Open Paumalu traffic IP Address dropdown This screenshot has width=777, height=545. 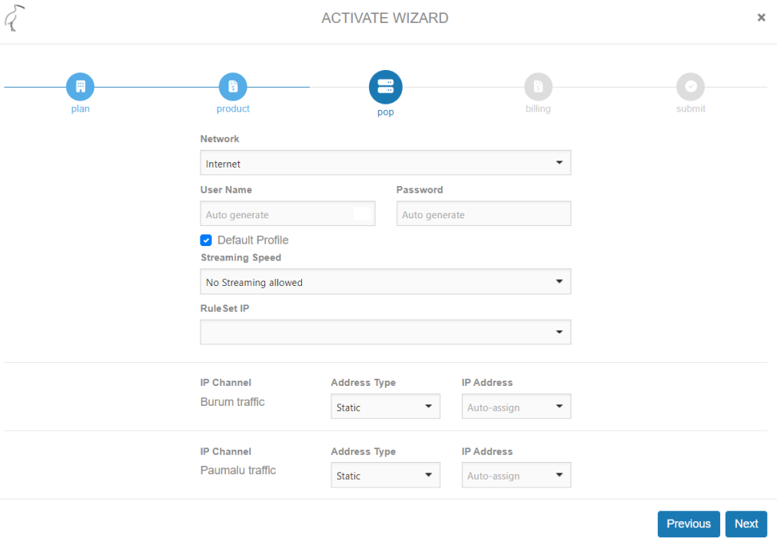coord(516,476)
